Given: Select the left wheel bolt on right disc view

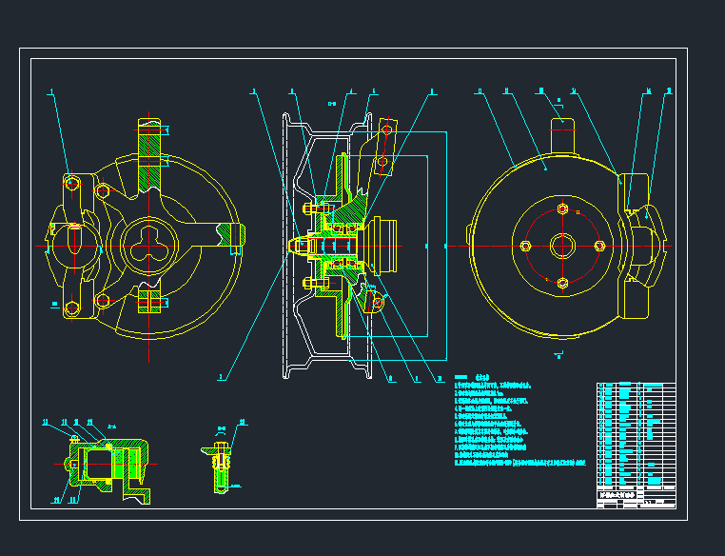Looking at the screenshot, I should tap(526, 245).
